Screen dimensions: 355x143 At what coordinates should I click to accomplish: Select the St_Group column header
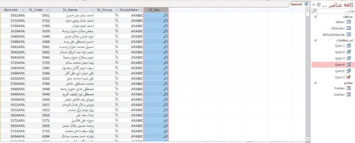(x=104, y=10)
